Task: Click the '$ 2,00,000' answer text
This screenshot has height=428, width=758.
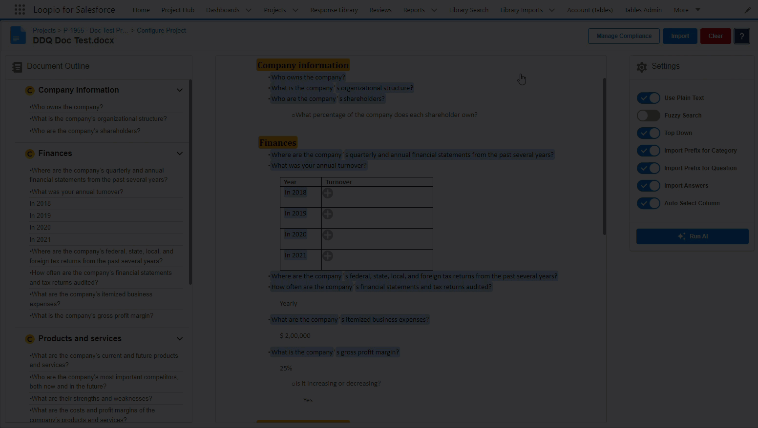Action: click(295, 336)
